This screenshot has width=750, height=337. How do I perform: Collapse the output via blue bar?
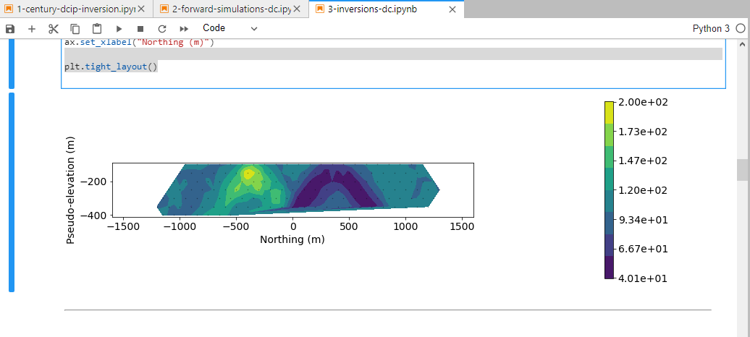[12, 192]
